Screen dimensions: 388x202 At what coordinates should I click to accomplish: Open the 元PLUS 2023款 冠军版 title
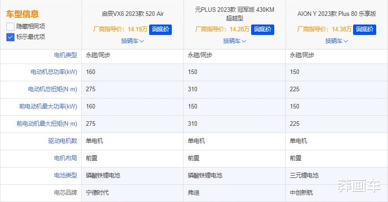tap(234, 14)
